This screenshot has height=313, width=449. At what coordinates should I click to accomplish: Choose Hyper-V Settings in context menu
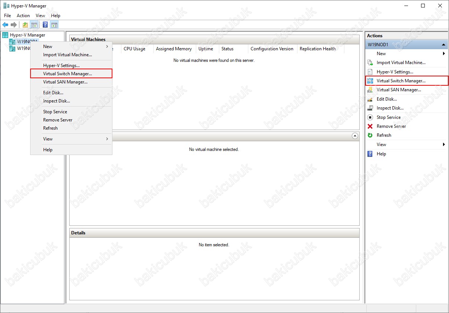pyautogui.click(x=71, y=66)
